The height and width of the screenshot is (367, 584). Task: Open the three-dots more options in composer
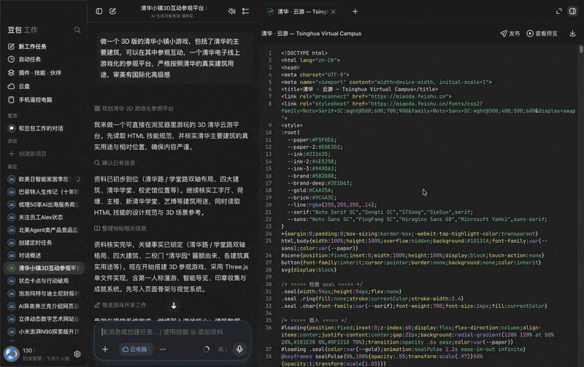coord(162,349)
